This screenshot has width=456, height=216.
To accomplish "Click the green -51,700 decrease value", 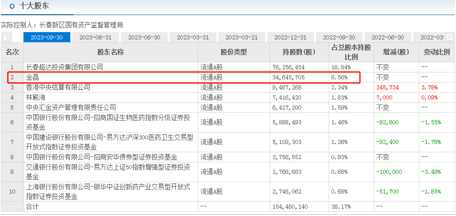I will point(388,192).
